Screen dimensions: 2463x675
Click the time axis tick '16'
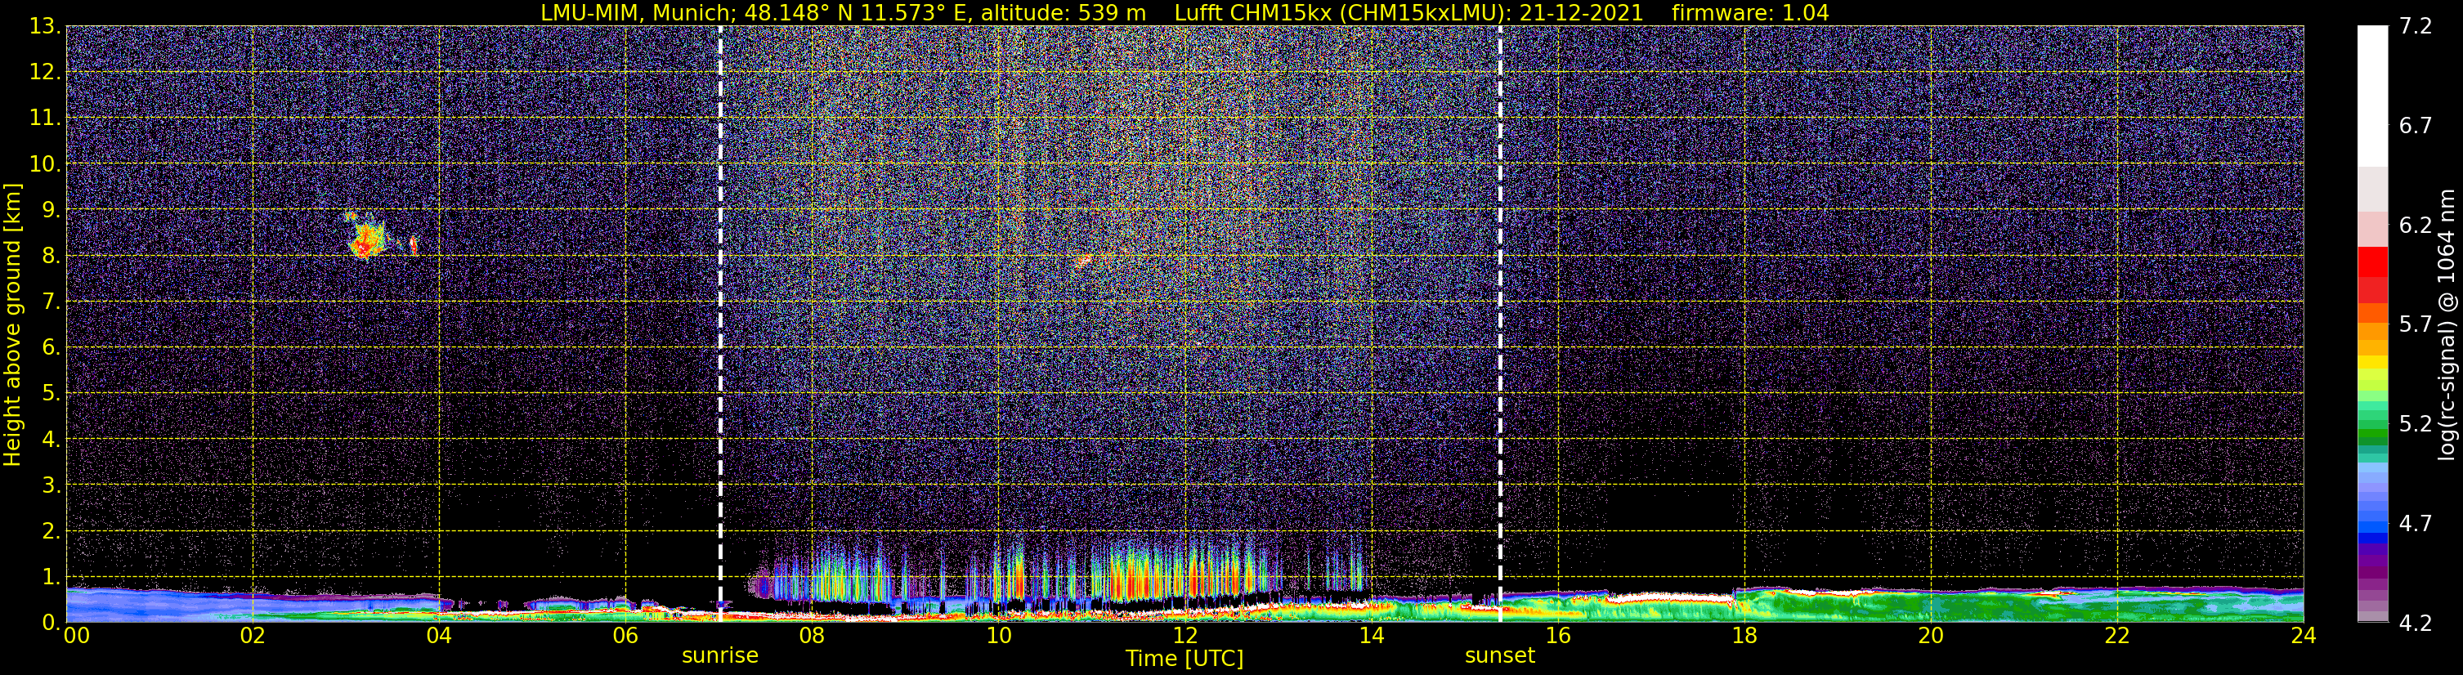(x=1557, y=637)
